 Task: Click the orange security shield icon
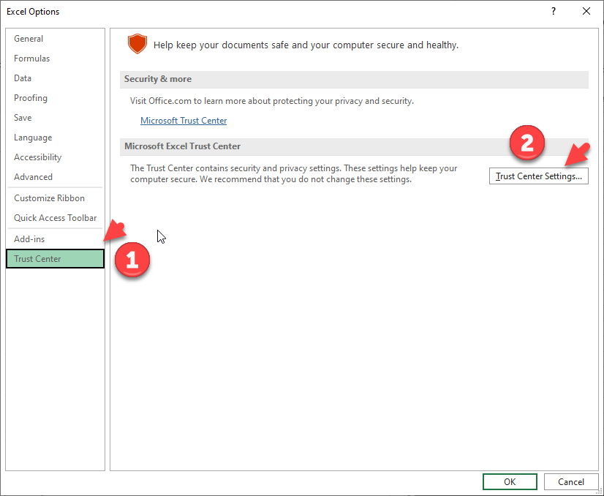[137, 44]
